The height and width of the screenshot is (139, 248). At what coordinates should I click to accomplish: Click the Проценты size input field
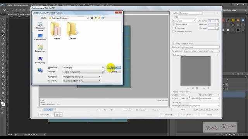click(x=213, y=95)
